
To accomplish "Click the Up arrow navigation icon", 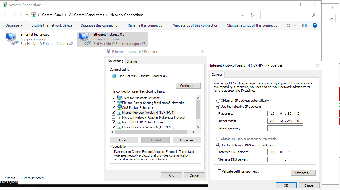I will pos(27,15).
